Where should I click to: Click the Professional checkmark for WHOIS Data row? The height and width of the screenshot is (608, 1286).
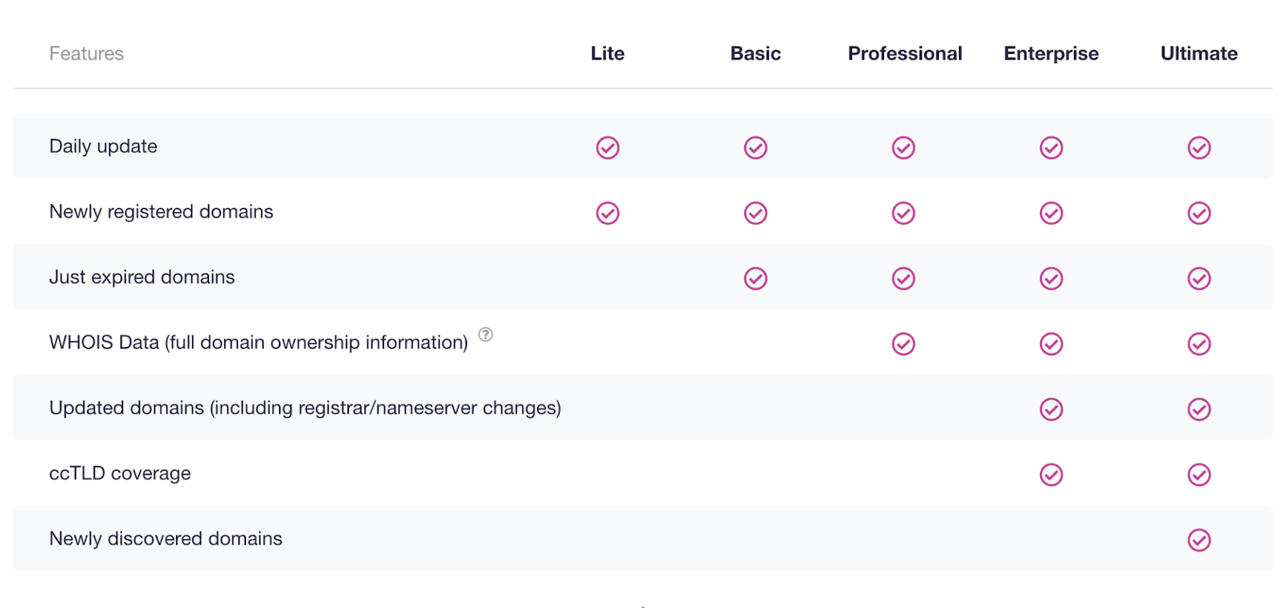coord(903,344)
